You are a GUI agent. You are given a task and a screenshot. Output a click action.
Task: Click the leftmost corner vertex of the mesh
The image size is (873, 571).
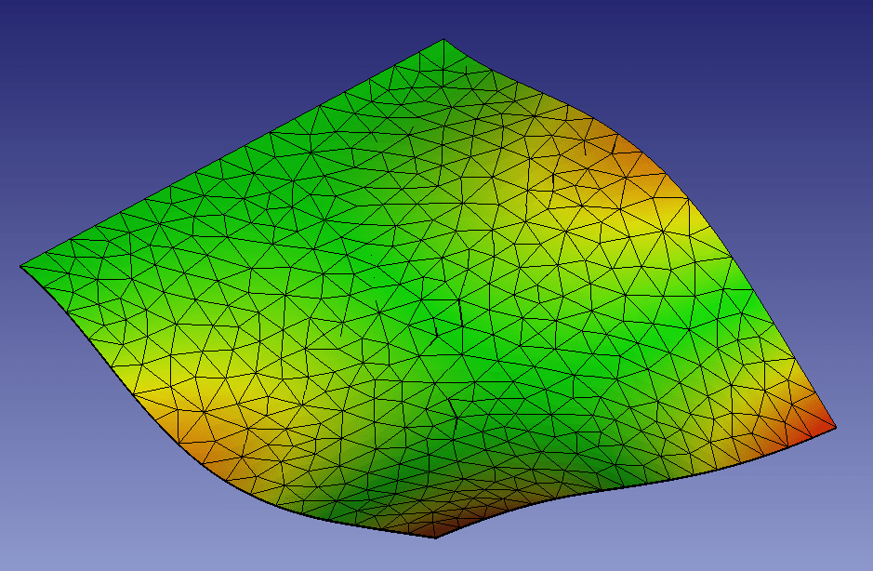(21, 267)
